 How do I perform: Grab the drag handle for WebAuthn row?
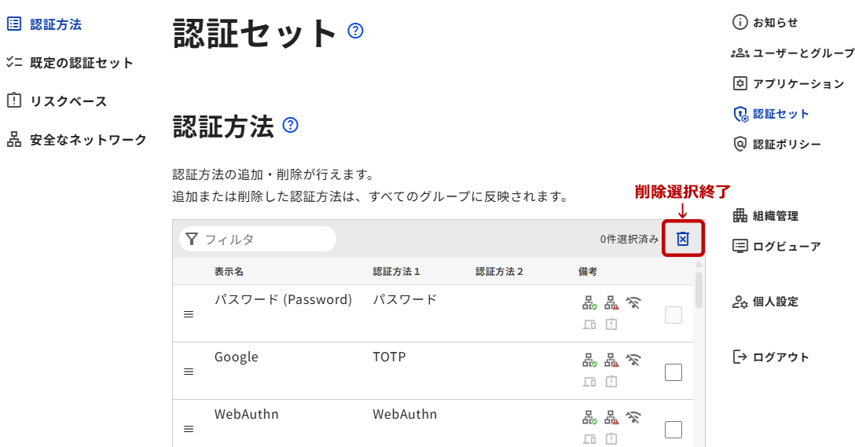[189, 429]
